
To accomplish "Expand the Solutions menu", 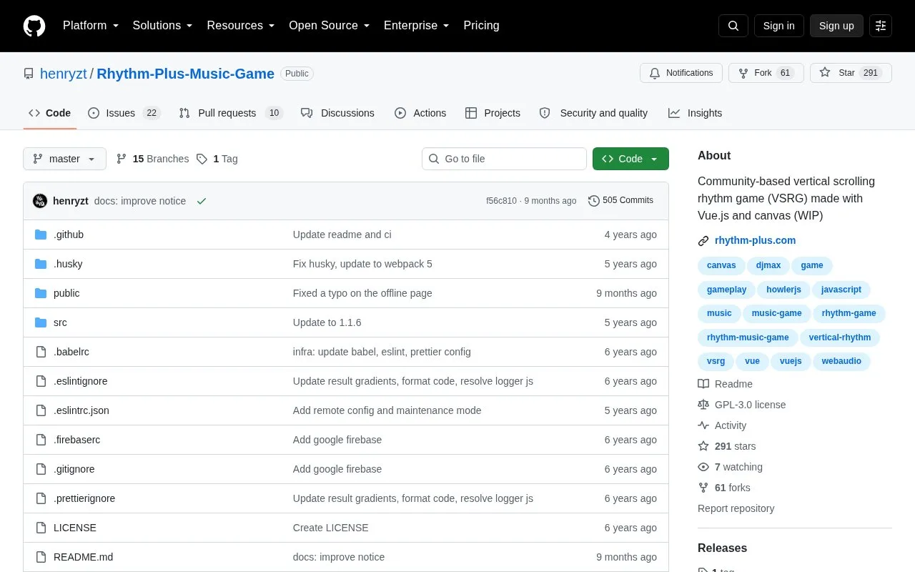I will tap(163, 26).
